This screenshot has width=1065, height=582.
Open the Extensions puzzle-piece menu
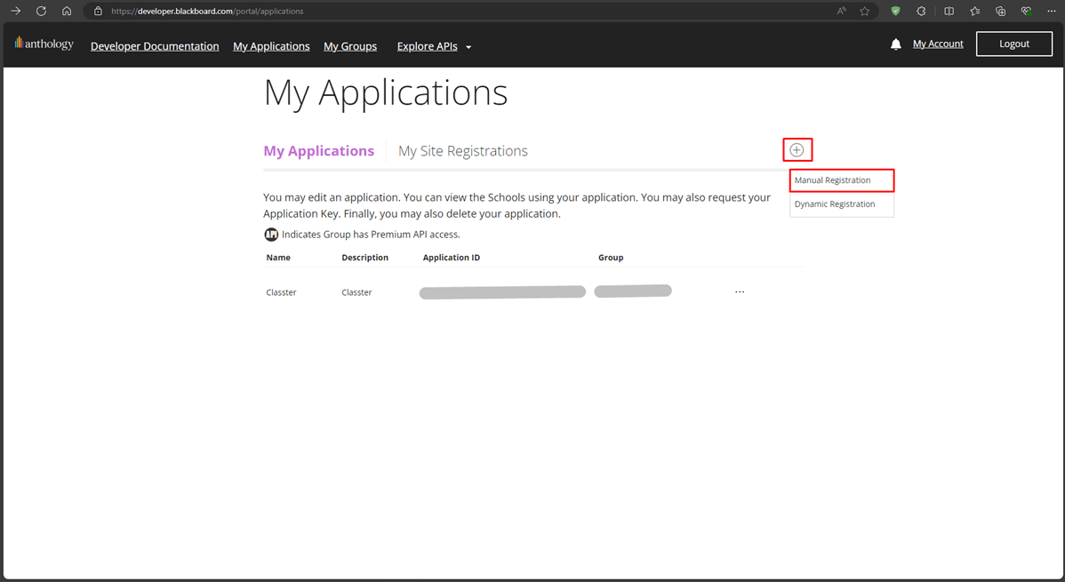[921, 11]
